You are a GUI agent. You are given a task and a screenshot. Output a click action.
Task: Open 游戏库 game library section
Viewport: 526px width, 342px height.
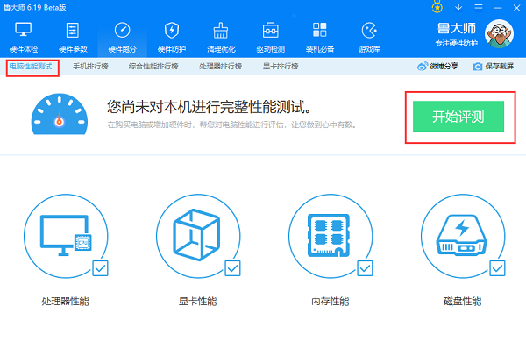[369, 38]
